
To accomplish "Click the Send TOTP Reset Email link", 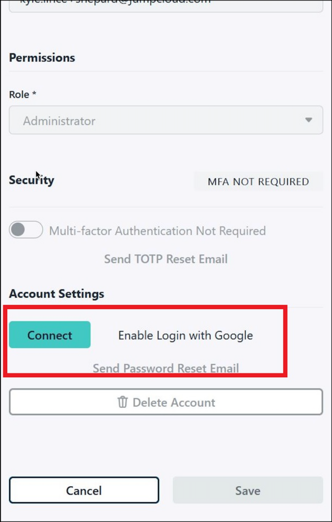I will tap(165, 259).
